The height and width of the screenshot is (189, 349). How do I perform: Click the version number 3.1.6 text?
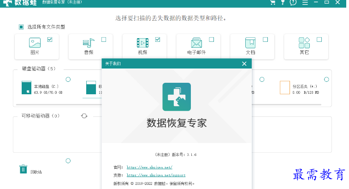tap(192, 155)
